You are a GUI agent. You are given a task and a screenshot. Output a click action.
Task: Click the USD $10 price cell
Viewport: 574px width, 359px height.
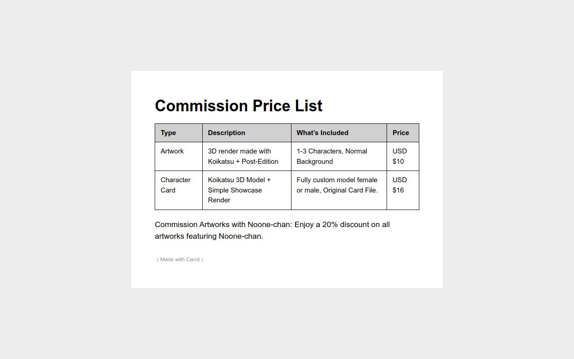pos(400,156)
